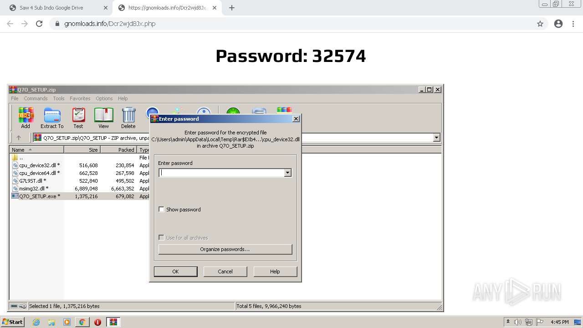Open the Opera taskbar icon
The width and height of the screenshot is (583, 328).
pos(97,322)
